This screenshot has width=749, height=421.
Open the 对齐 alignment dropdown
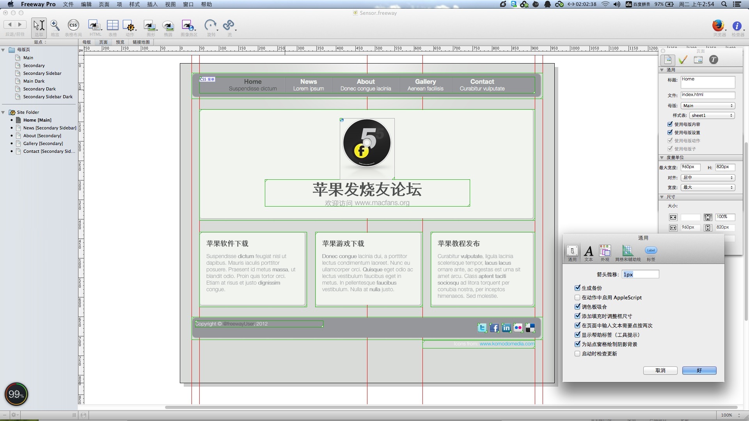tap(708, 178)
